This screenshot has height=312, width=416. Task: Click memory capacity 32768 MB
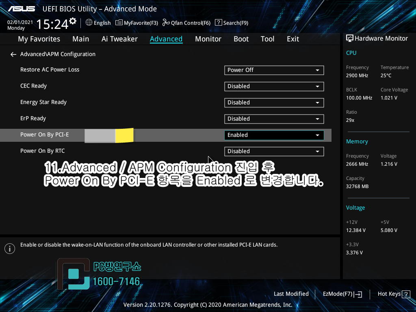pos(357,186)
